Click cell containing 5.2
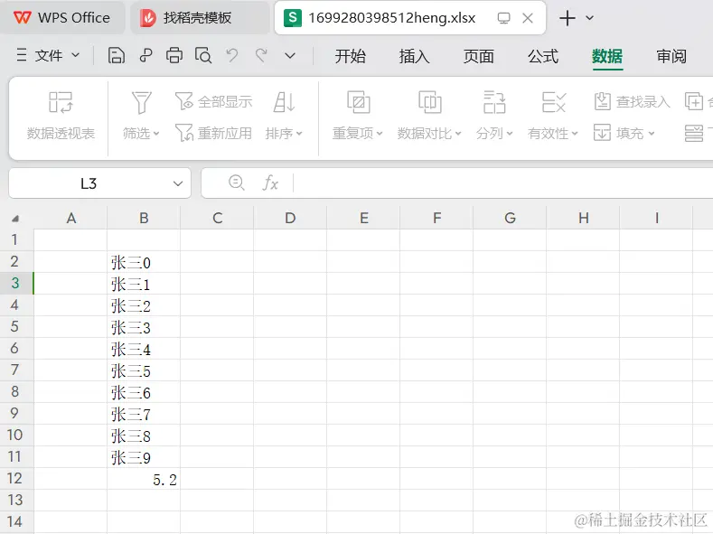 pos(144,479)
